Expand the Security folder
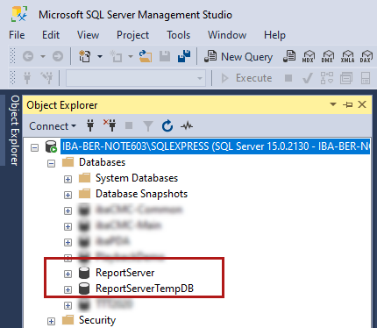The height and width of the screenshot is (328, 377). pos(51,321)
